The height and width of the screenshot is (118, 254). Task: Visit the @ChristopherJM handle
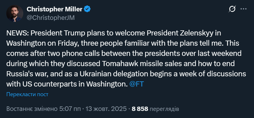[51, 17]
